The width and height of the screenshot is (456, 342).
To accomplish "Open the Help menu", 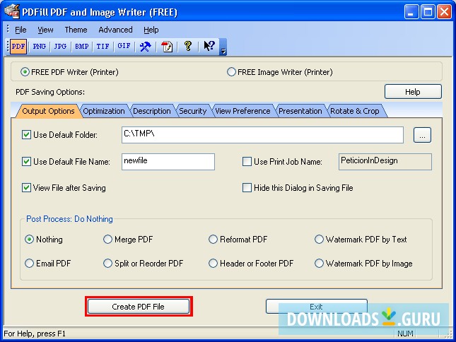I will point(151,30).
